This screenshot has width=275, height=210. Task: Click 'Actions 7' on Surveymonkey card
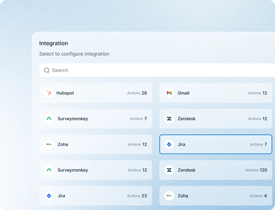point(138,119)
